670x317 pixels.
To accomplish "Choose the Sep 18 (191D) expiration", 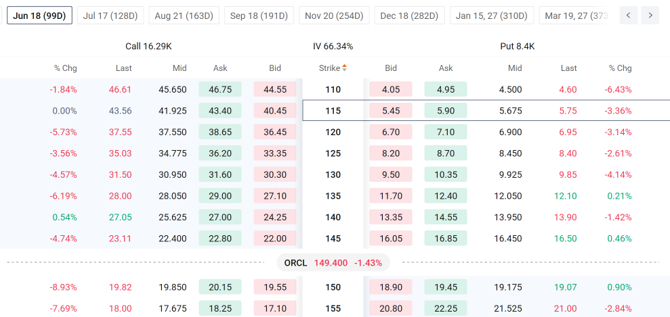I will point(259,16).
